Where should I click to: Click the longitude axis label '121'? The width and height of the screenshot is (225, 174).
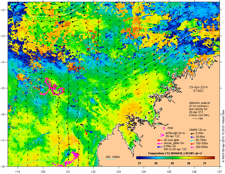[68, 171]
